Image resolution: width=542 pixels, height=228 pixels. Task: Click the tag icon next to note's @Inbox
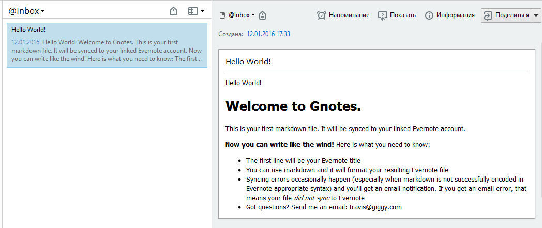262,15
